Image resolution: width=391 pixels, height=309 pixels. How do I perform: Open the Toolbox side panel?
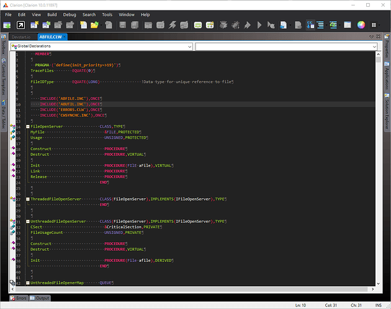(x=3, y=48)
